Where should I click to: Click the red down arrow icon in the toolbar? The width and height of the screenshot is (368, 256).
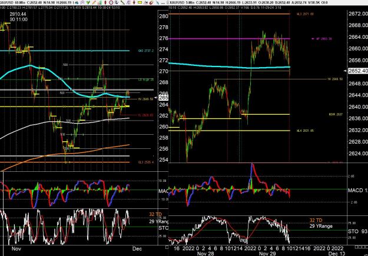click(x=134, y=2)
